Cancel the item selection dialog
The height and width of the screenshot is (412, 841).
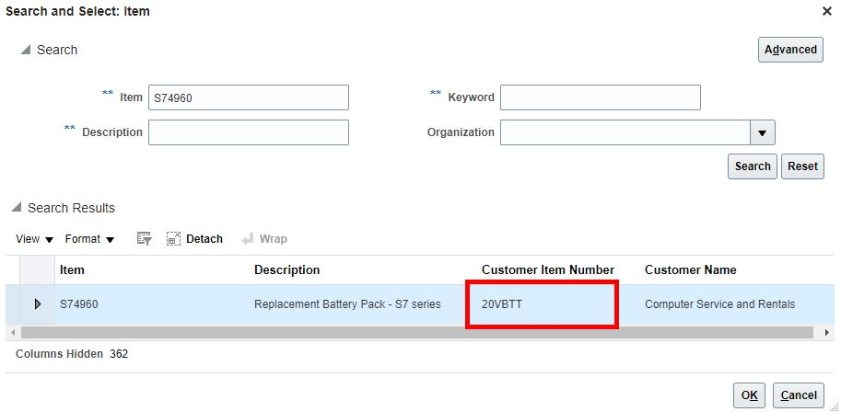point(799,395)
